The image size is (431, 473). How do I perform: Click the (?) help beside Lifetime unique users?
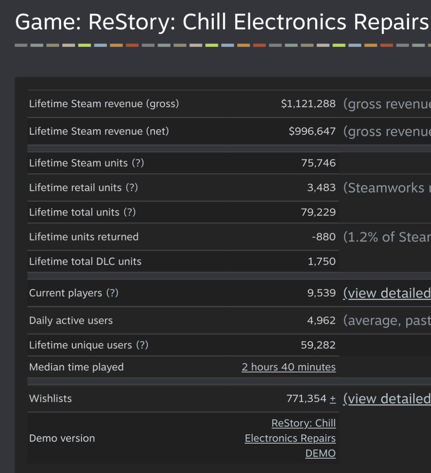click(x=142, y=345)
